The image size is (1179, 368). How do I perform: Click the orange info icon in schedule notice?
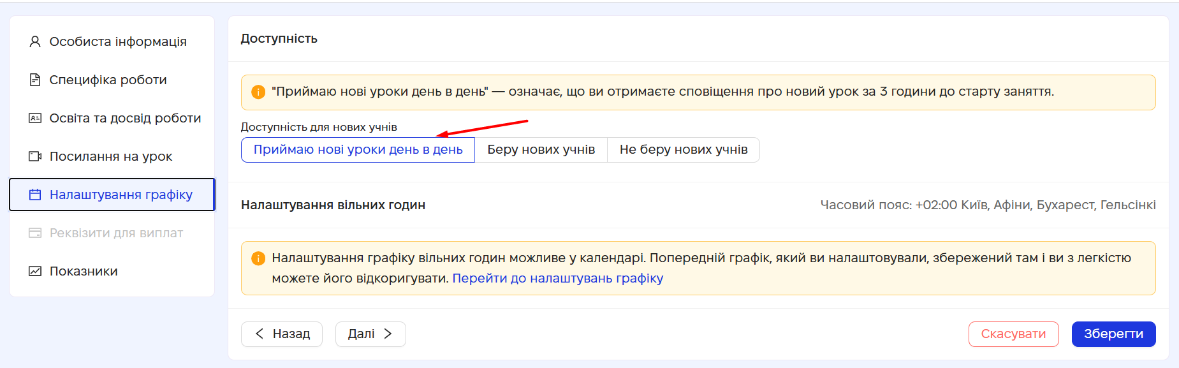tap(258, 258)
